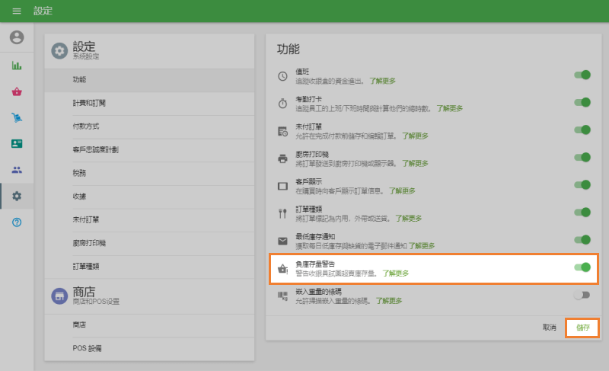Click the 商店和POS設置 subtitle text
Viewport: 609px width, 371px height.
tap(96, 302)
